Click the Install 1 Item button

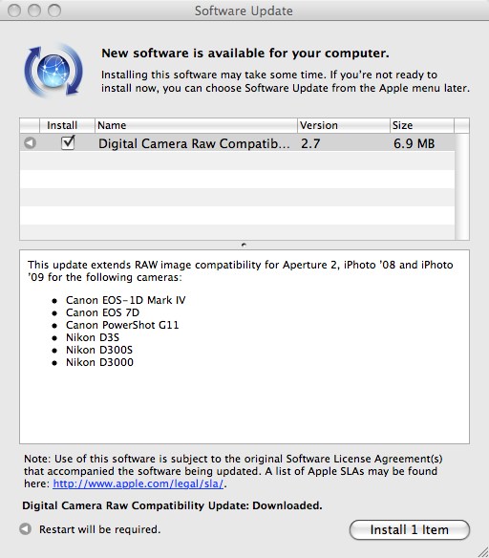410,530
